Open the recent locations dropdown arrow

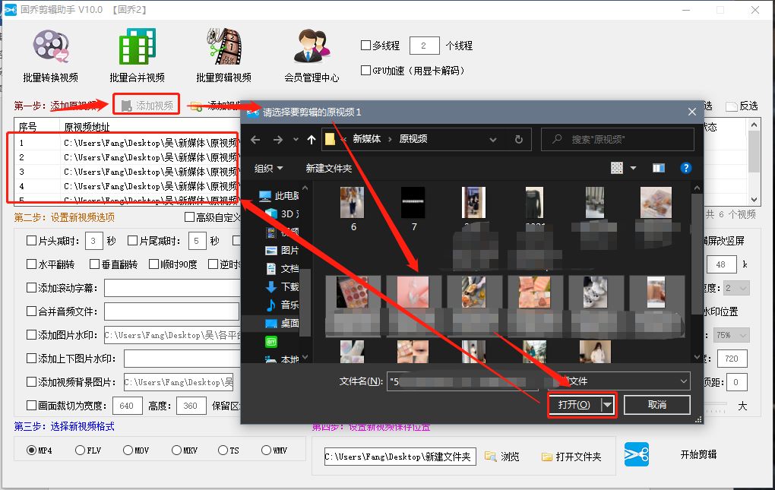point(296,140)
